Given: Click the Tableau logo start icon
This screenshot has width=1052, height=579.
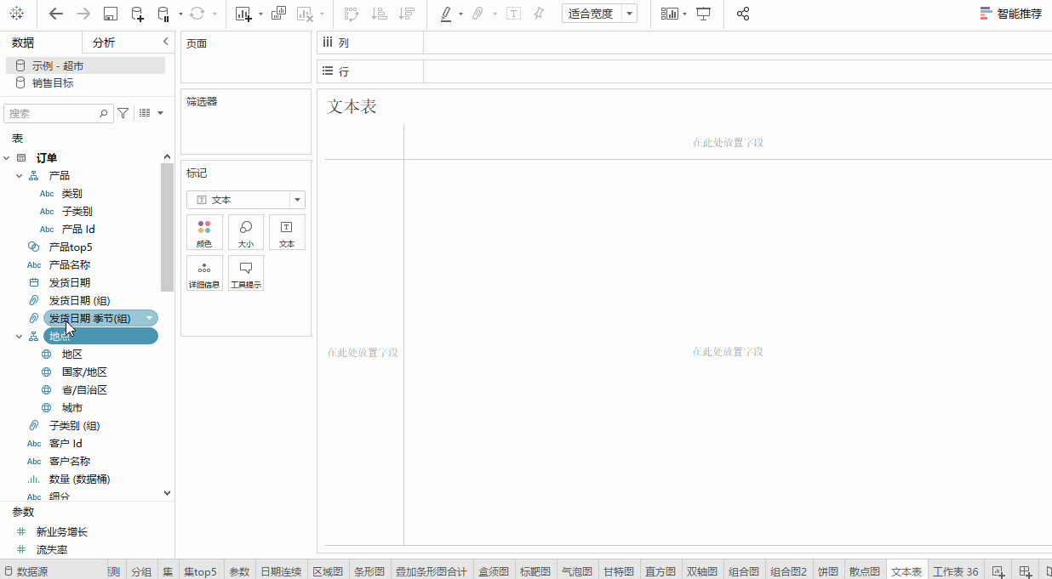Looking at the screenshot, I should [x=17, y=14].
